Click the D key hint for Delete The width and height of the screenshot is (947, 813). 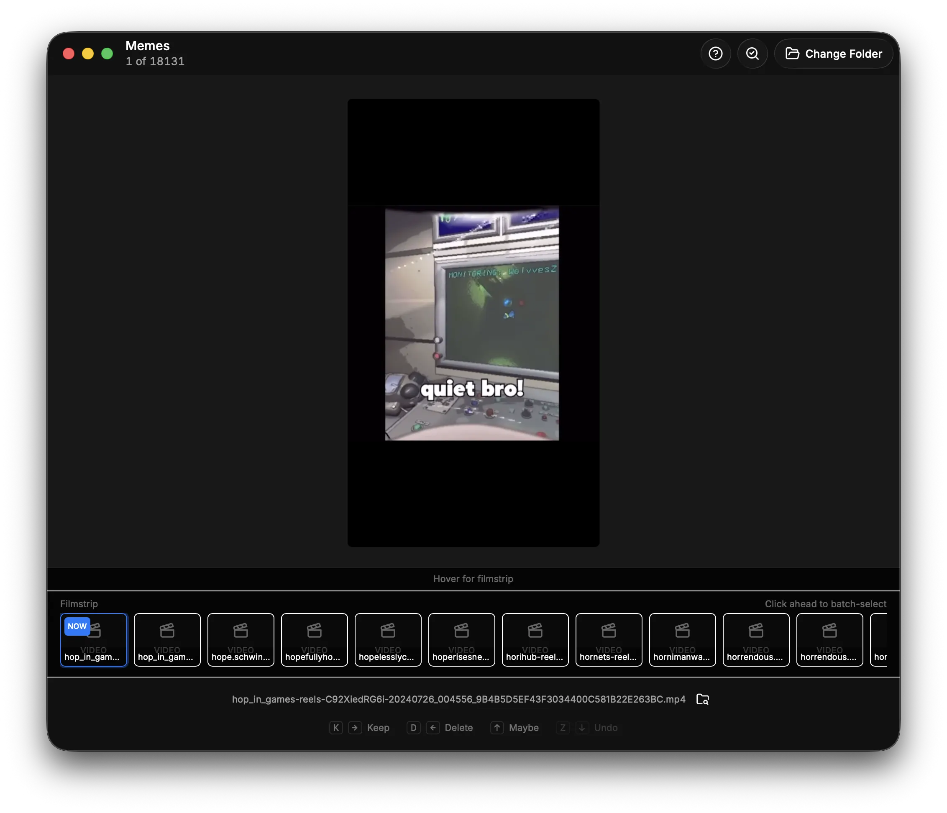413,728
